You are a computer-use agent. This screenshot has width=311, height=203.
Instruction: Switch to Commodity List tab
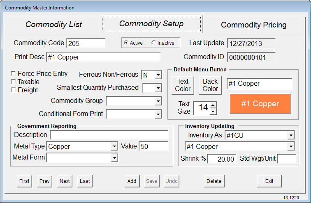[53, 24]
